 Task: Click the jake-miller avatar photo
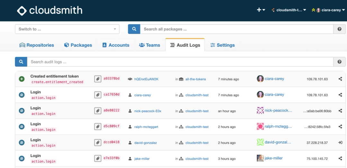point(260,158)
